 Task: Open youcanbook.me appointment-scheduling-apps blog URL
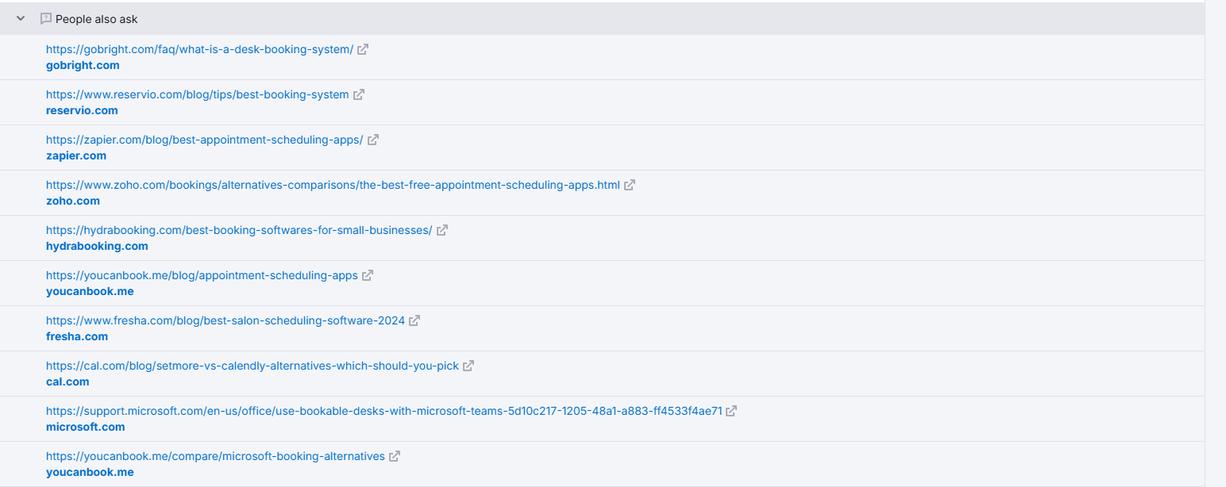coord(202,275)
